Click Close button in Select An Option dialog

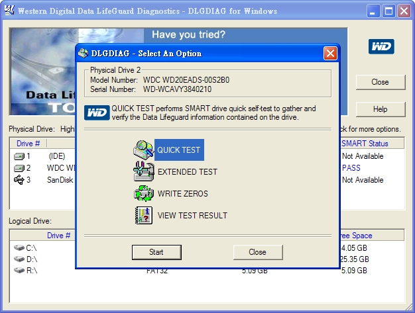(258, 252)
